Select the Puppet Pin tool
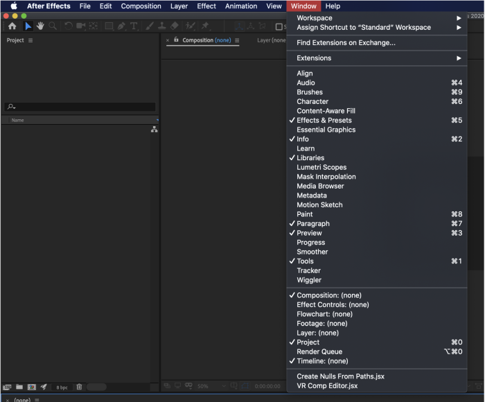 click(x=205, y=26)
